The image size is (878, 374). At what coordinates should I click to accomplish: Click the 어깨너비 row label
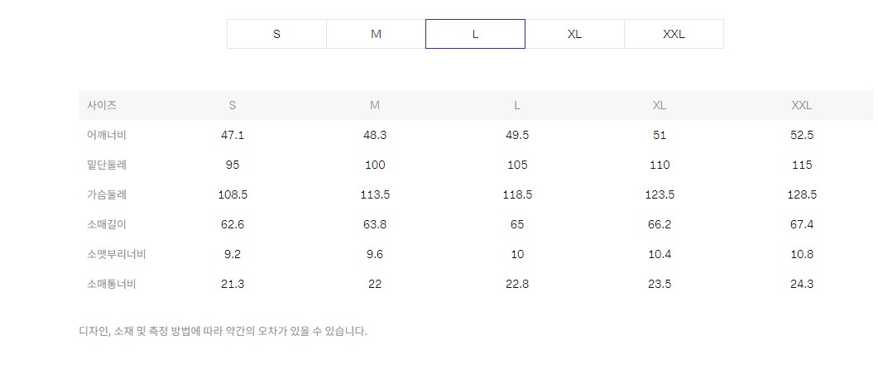[x=106, y=135]
